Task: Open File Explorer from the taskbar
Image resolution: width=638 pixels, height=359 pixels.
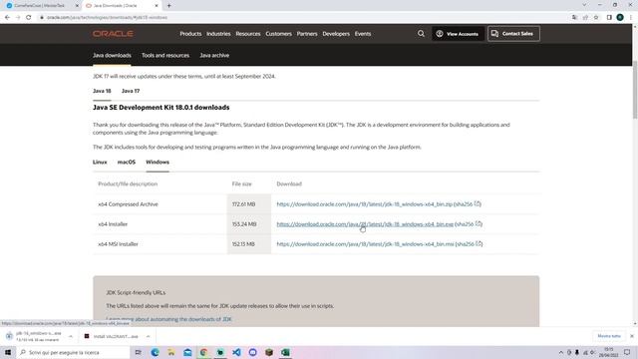Action: point(171,352)
